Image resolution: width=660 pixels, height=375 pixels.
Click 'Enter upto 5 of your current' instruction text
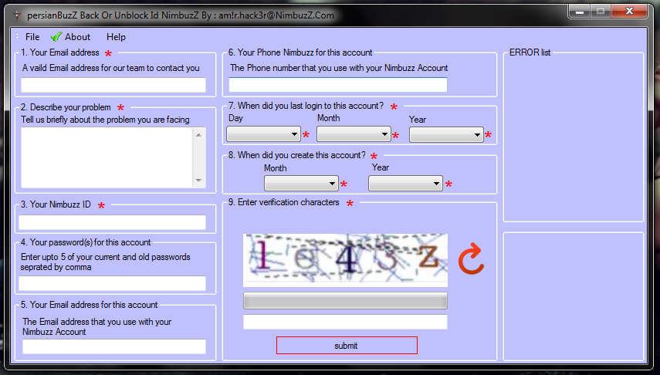[106, 262]
